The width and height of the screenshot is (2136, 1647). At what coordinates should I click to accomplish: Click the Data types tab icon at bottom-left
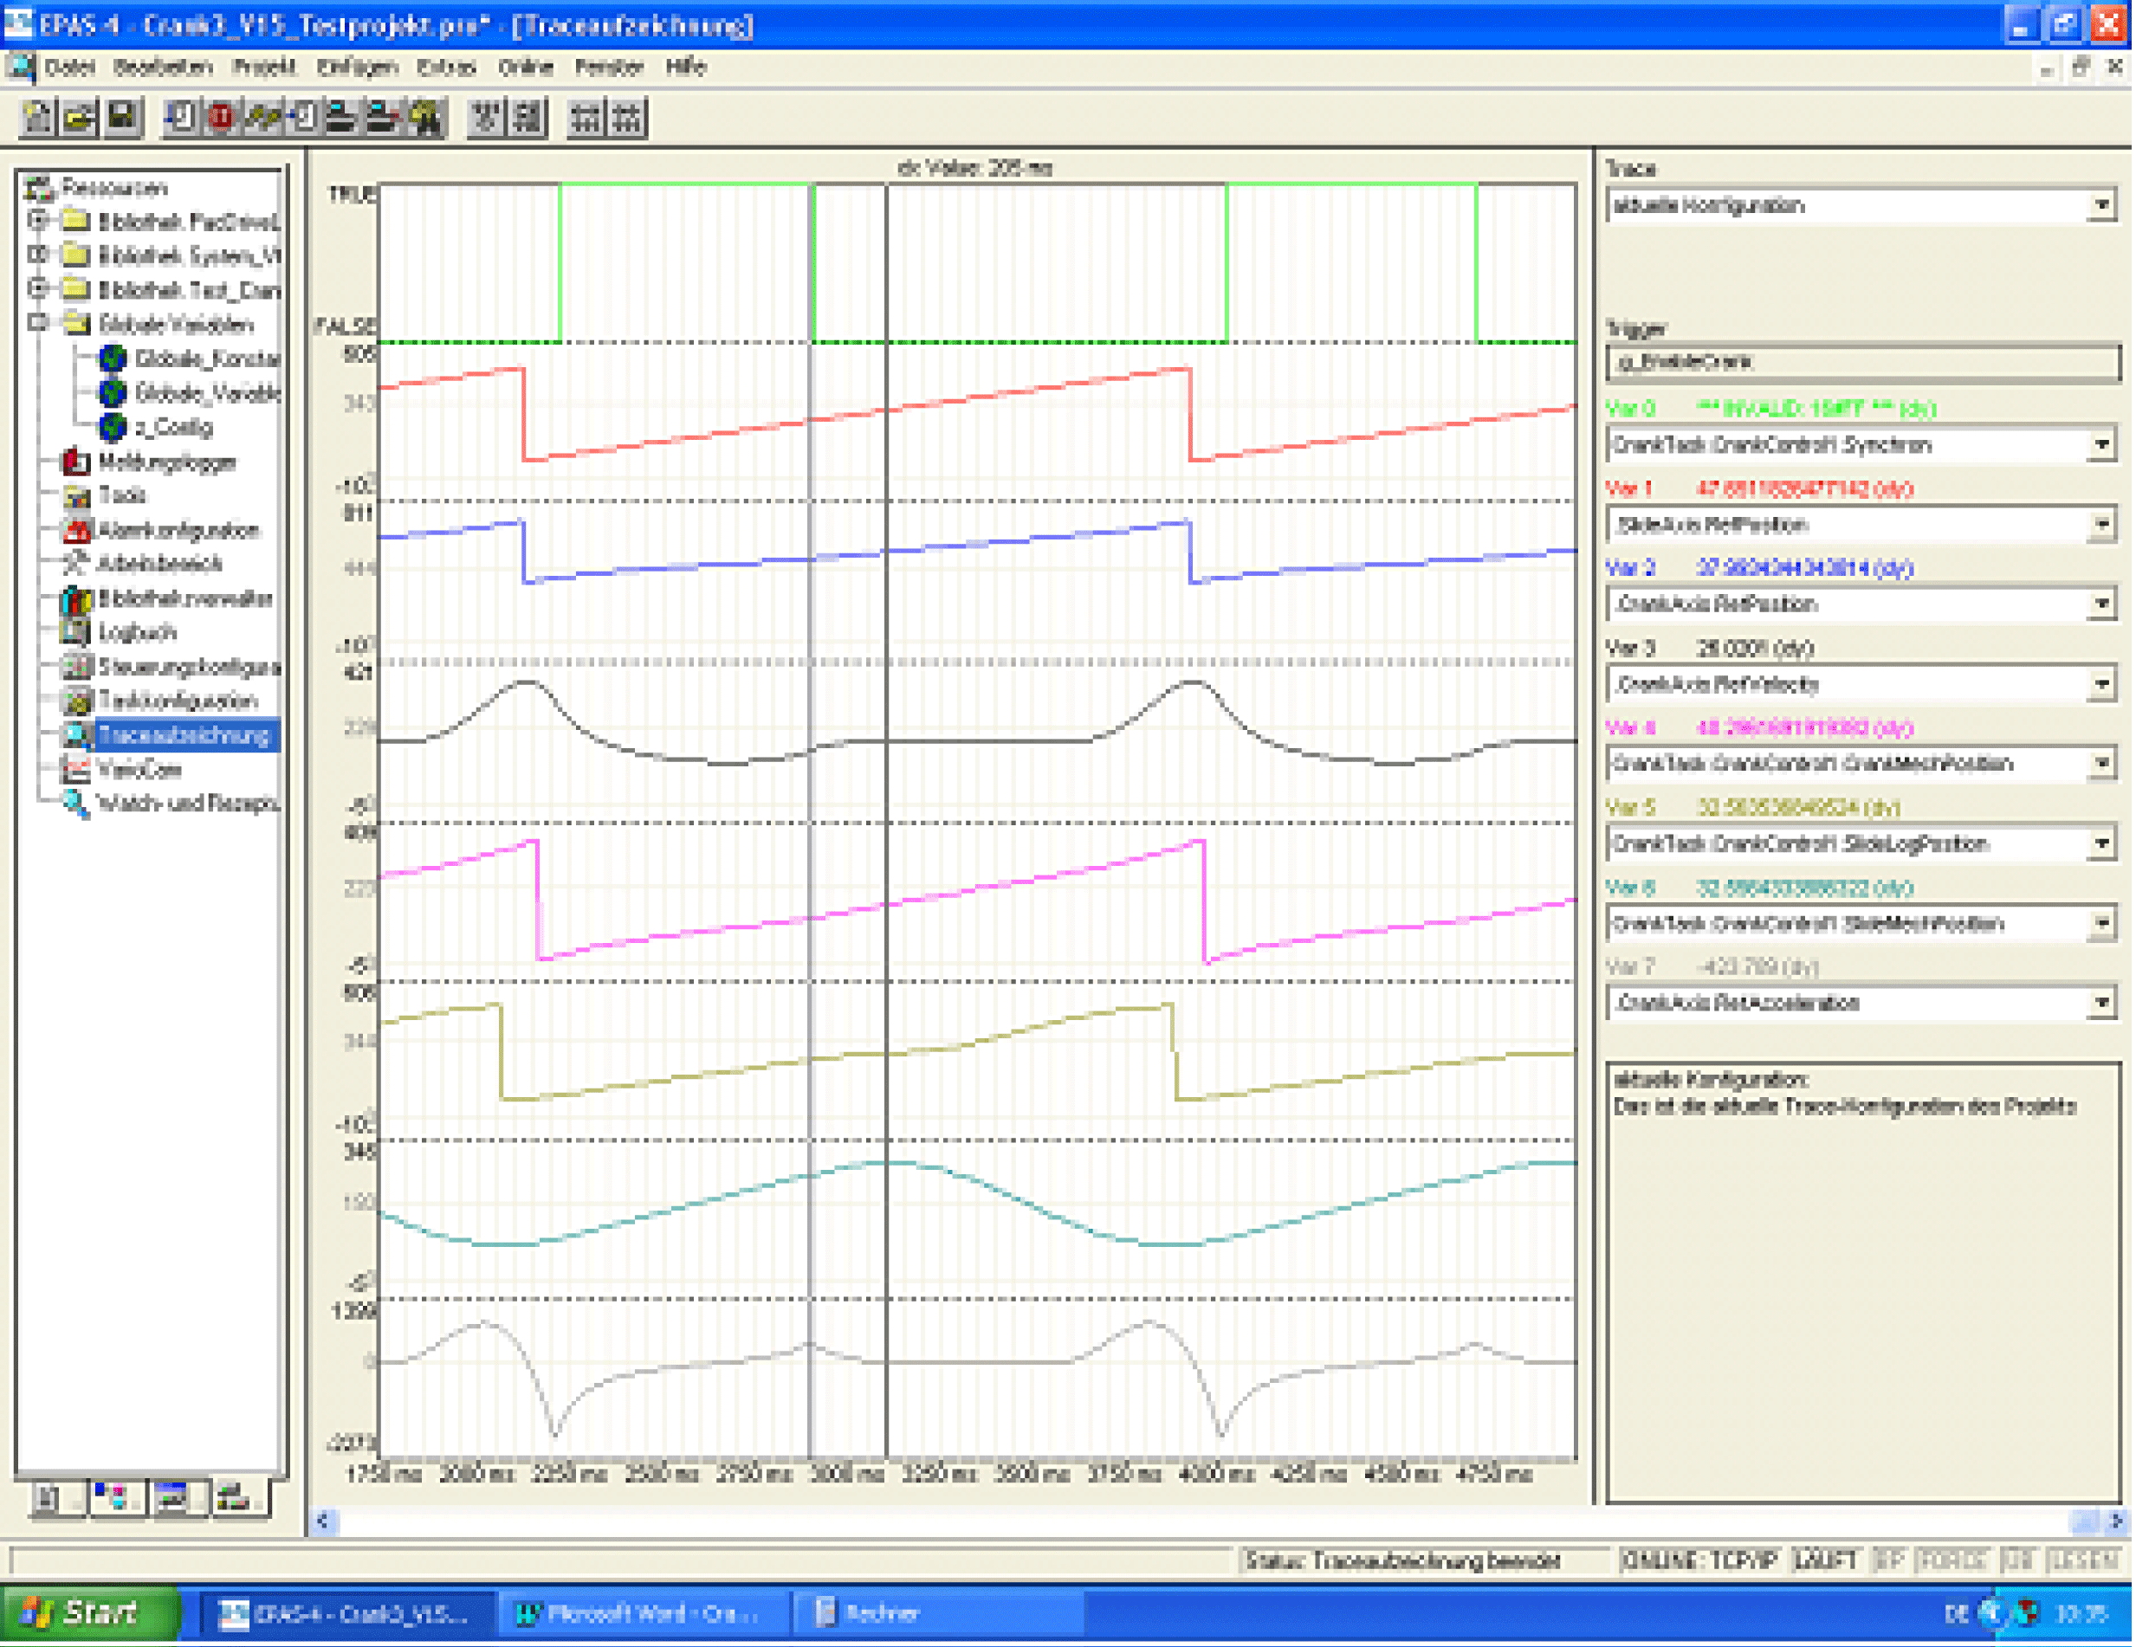[113, 1497]
